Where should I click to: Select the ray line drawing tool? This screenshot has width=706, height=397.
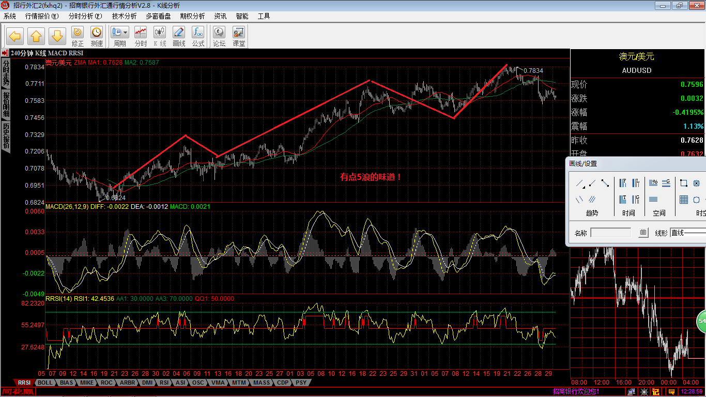coord(592,183)
